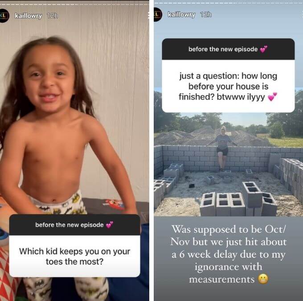Open the three-dot options menu on left story
303x301 pixels.
[148, 16]
